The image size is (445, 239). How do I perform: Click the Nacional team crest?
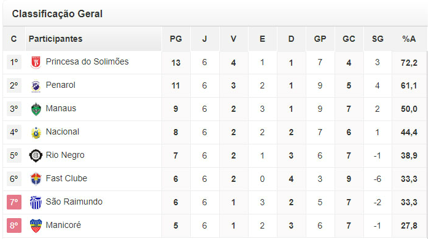[36, 133]
